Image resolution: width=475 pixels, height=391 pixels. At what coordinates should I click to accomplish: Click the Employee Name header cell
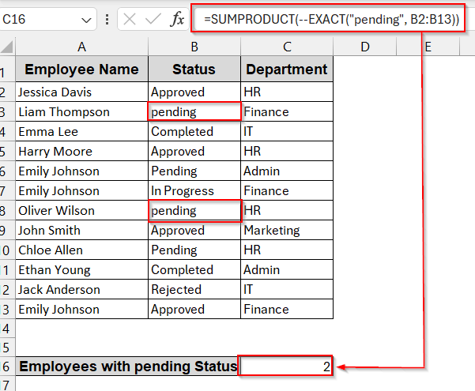pos(81,70)
